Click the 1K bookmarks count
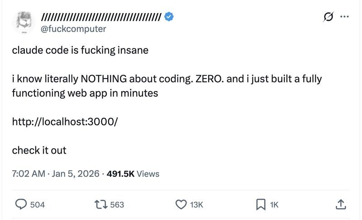Image resolution: width=362 pixels, height=220 pixels. [x=274, y=205]
